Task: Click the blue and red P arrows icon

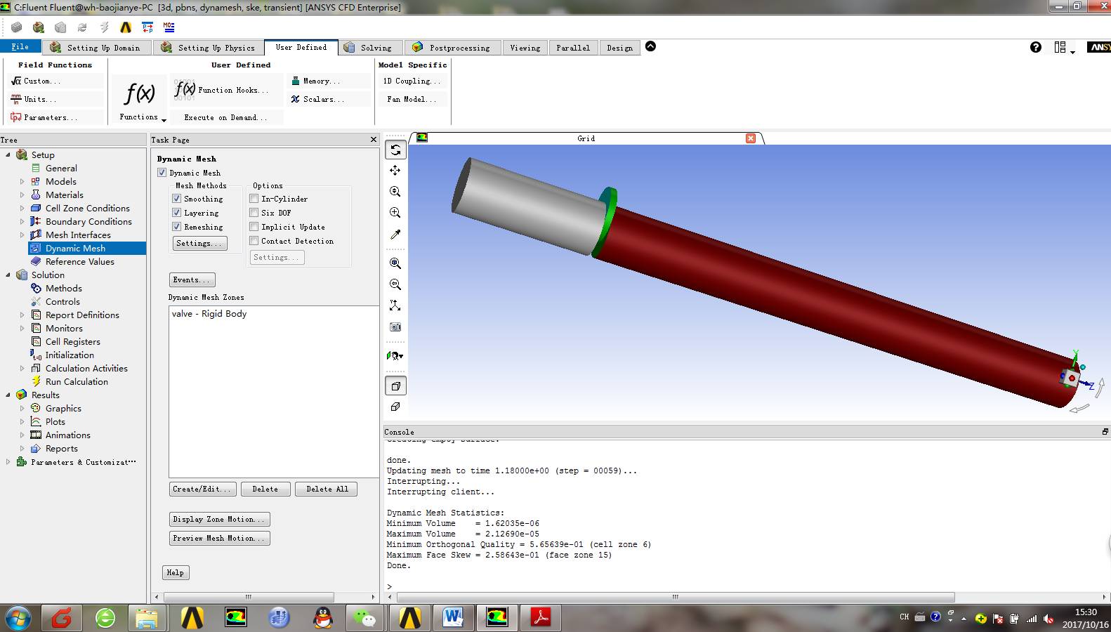Action: coord(147,27)
